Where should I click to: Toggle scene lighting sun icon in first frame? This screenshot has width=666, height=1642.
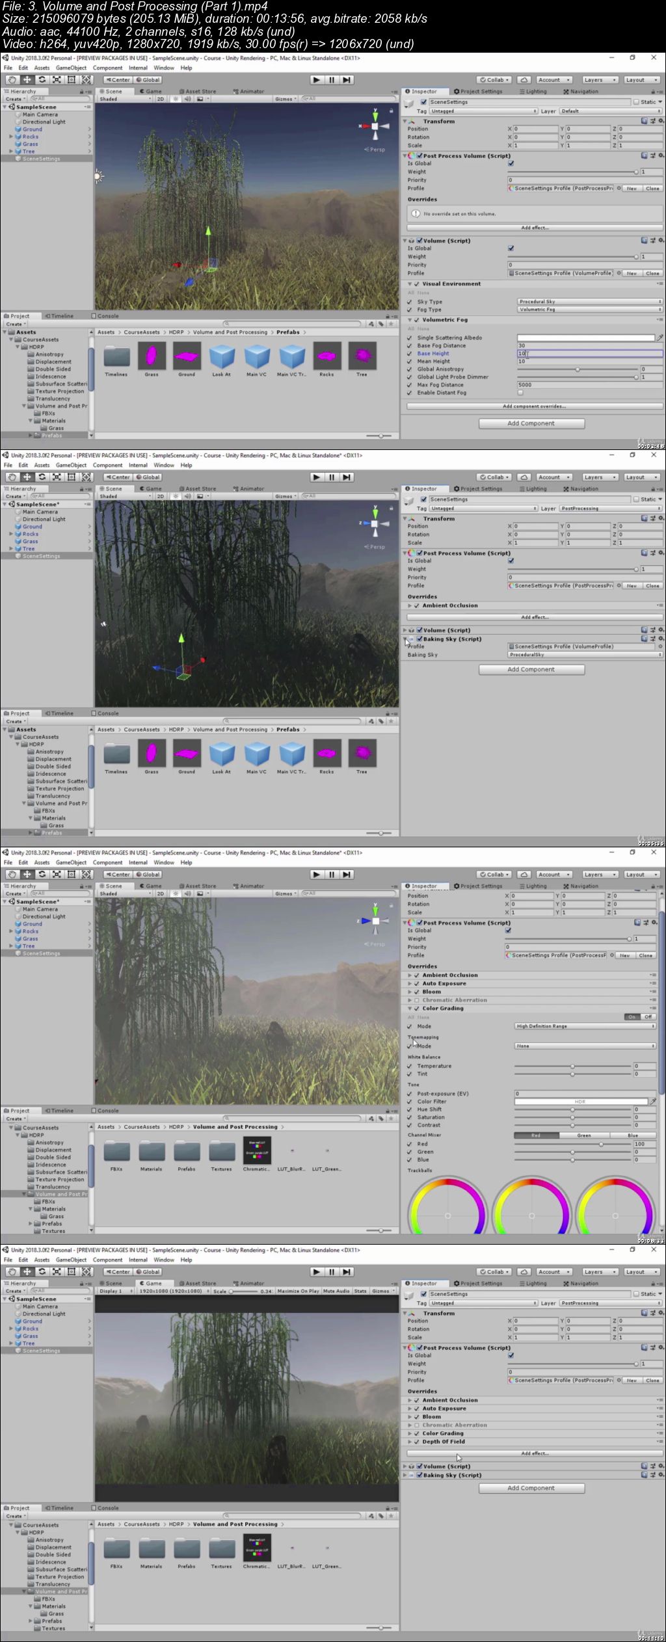176,99
